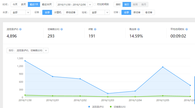Click the bounce rate 14.59%
Screen dimensions: 195x108
click(136, 36)
